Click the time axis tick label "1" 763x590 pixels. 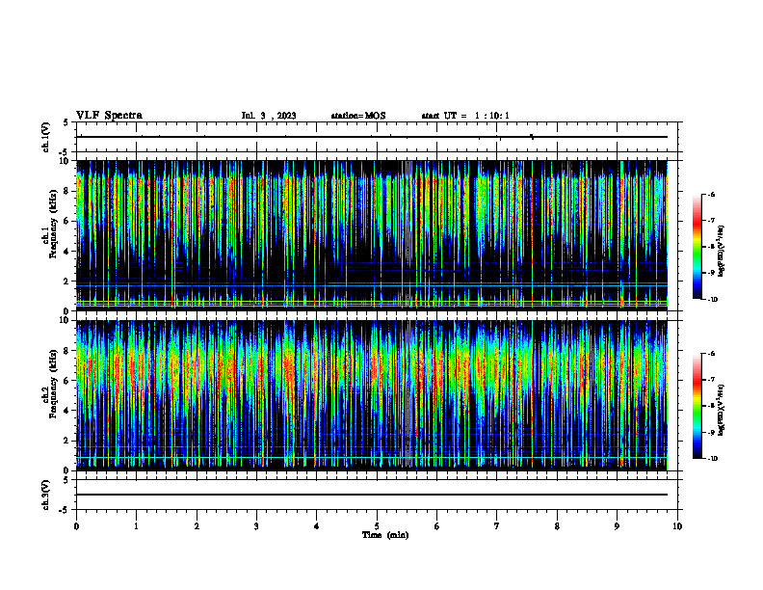136,526
